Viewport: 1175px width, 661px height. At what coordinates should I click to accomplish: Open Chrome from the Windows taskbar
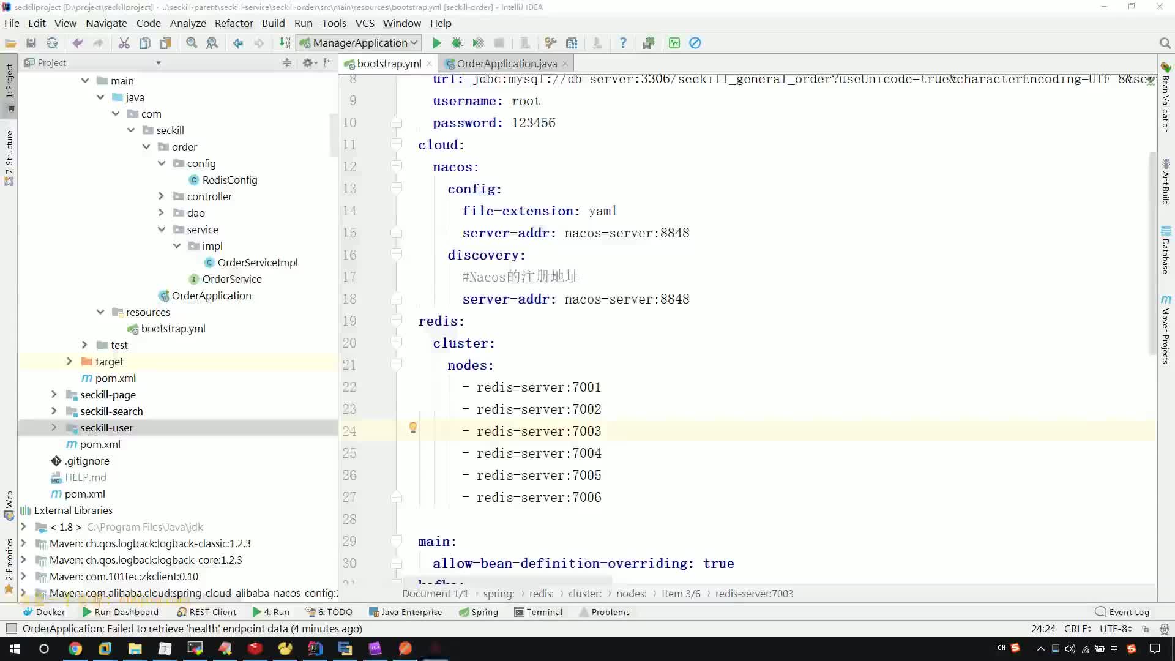[x=75, y=649]
